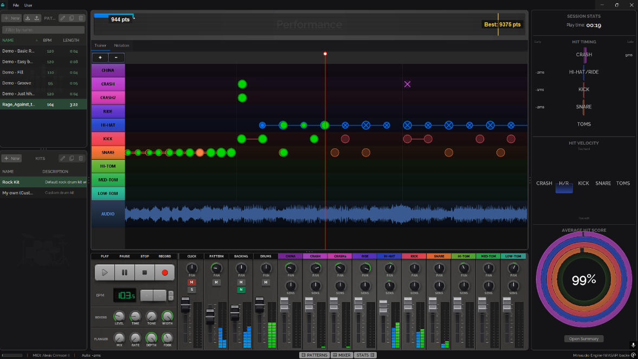Import a pattern using the download icon
Image resolution: width=638 pixels, height=359 pixels.
(28, 18)
